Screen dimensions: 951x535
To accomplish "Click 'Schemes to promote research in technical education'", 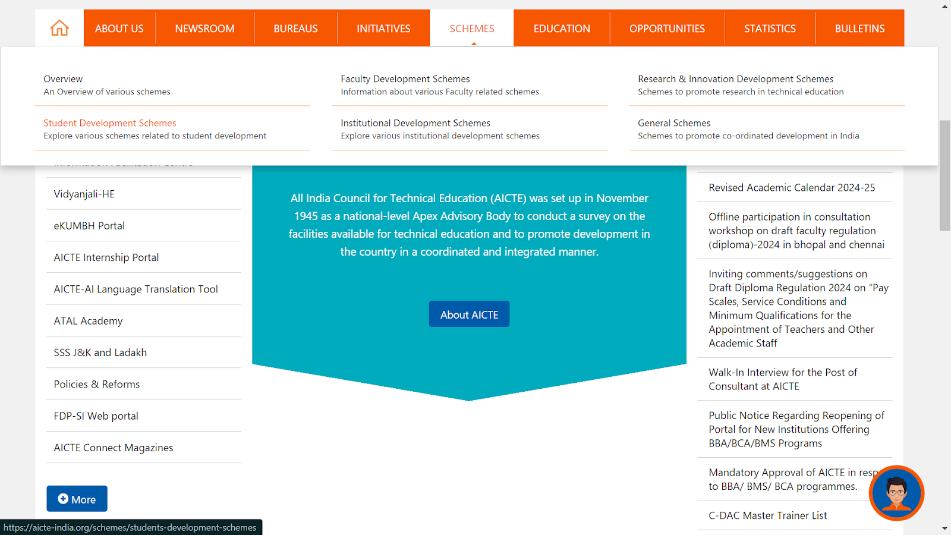I will pyautogui.click(x=741, y=92).
